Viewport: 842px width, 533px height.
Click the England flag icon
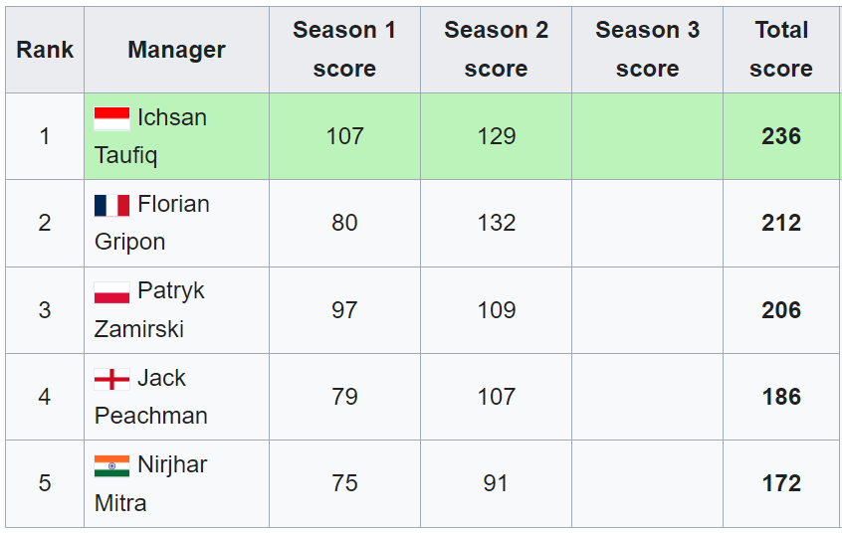click(111, 379)
